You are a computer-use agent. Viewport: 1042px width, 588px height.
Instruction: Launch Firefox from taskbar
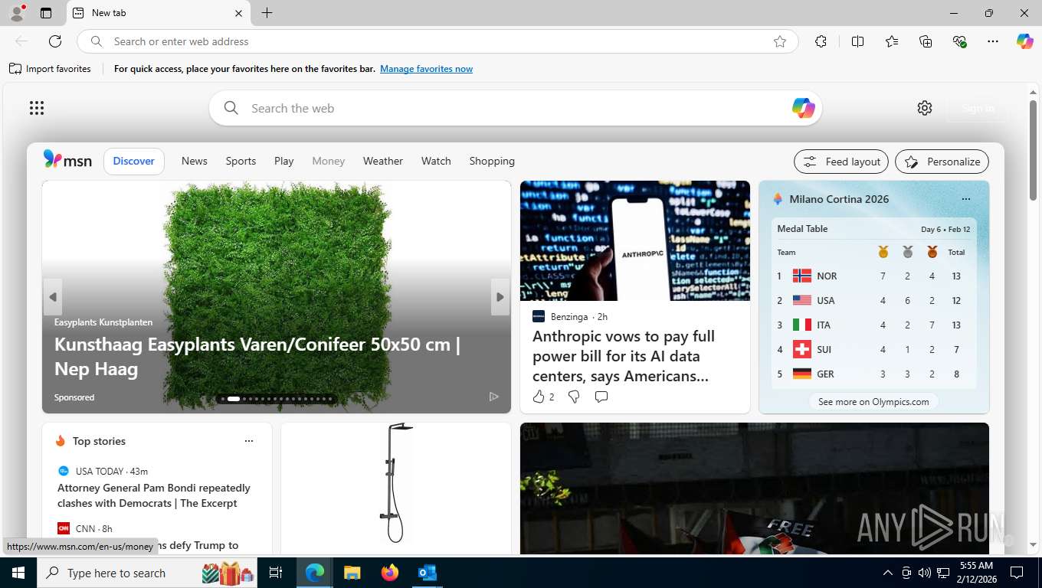point(390,573)
